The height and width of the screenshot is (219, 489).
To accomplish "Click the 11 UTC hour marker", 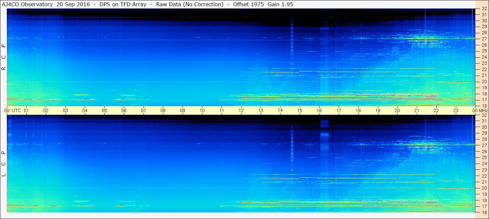I will [x=222, y=110].
